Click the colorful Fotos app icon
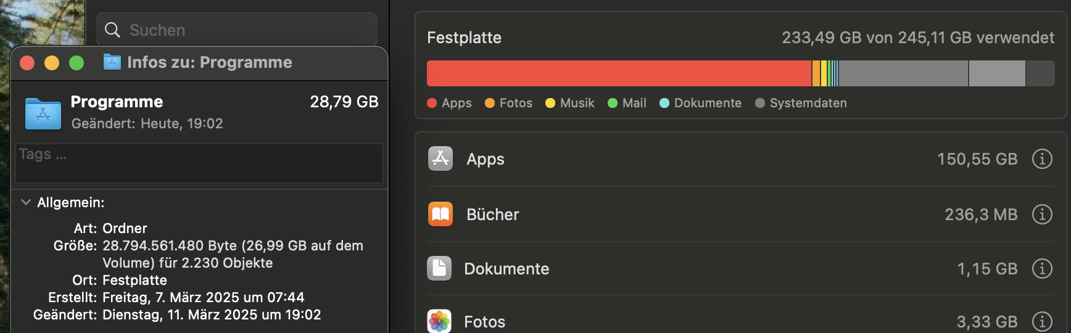This screenshot has width=1071, height=333. tap(439, 321)
